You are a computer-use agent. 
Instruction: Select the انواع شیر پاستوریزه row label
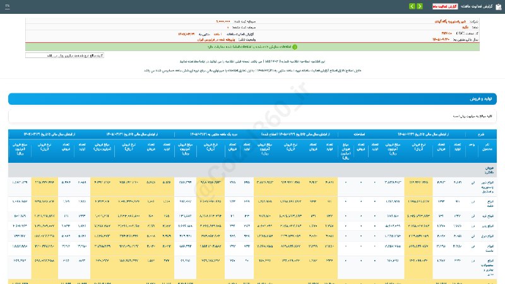[x=488, y=187]
